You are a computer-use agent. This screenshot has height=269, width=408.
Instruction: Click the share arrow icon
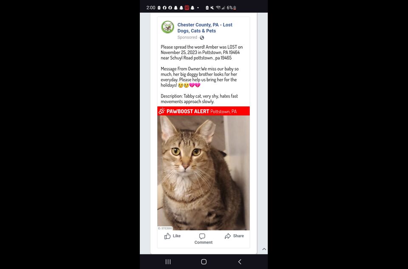coord(228,236)
